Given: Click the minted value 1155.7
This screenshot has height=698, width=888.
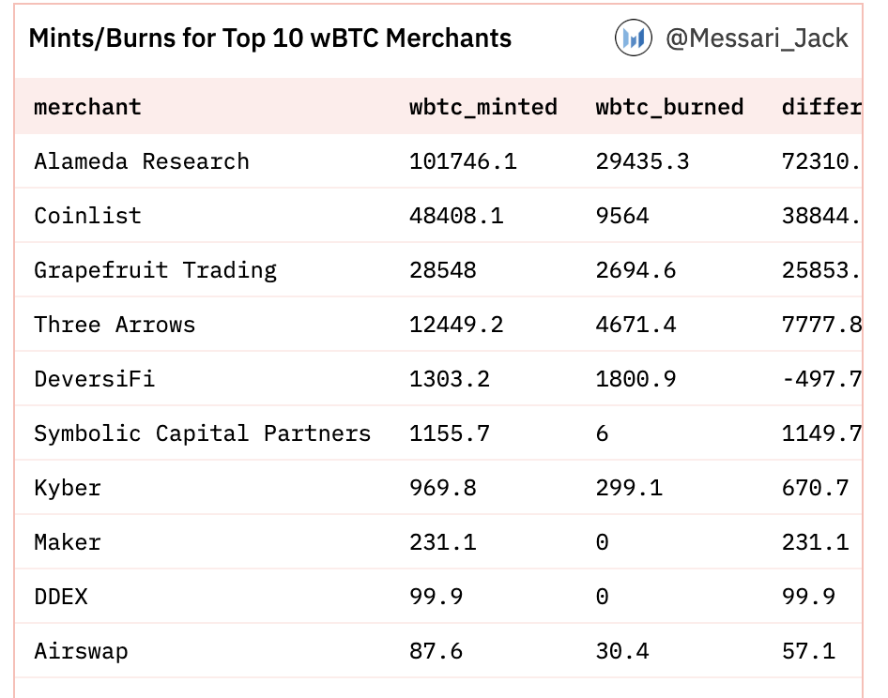Looking at the screenshot, I should (450, 433).
